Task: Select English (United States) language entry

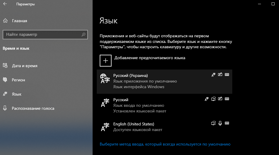Action: 154,127
